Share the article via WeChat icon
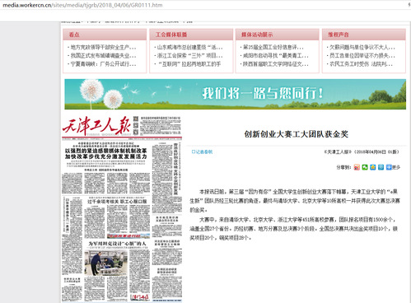 (365, 167)
